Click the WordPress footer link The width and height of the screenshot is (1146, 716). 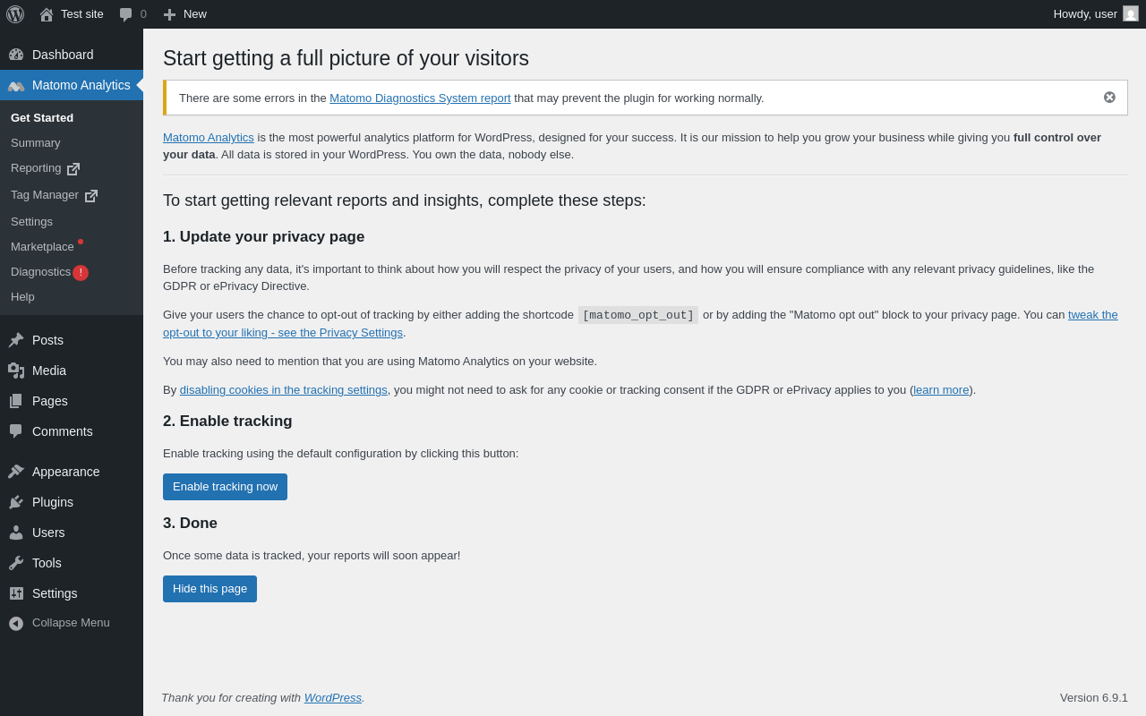(332, 698)
